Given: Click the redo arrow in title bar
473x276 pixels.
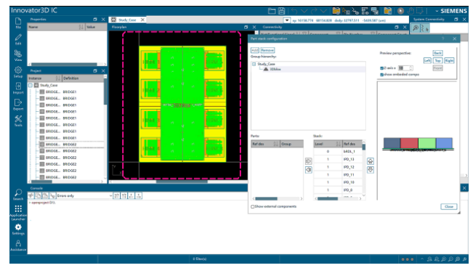Looking at the screenshot, I should [x=314, y=11].
